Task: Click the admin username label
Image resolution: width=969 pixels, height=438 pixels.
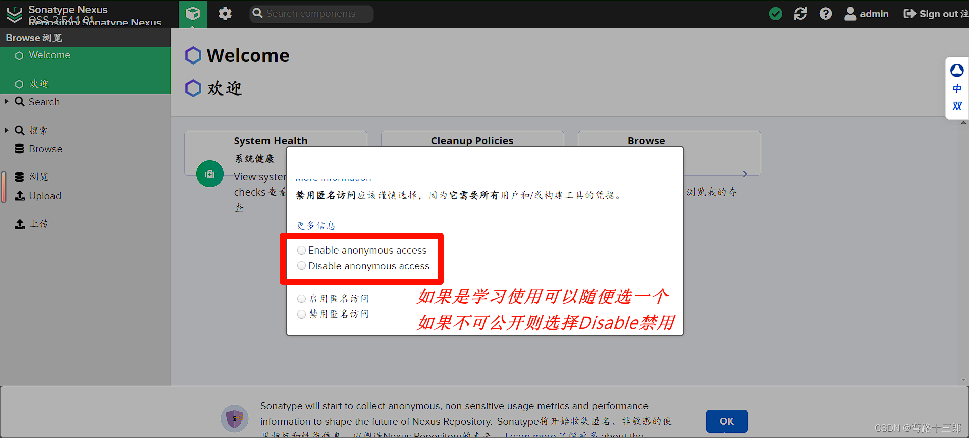Action: coord(874,14)
